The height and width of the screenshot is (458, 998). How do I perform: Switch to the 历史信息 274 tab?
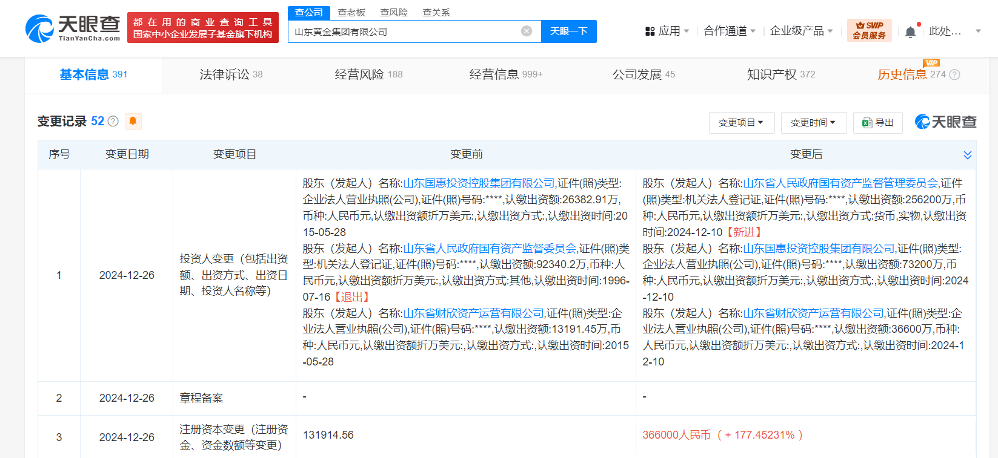coord(911,74)
